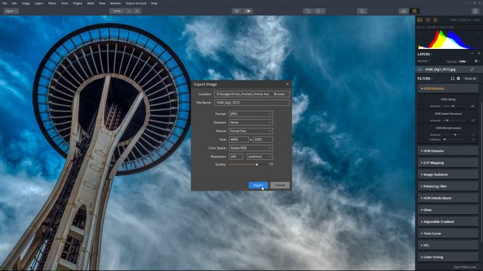Open the File menu
Screen dimensions: 483x271
coord(4,3)
